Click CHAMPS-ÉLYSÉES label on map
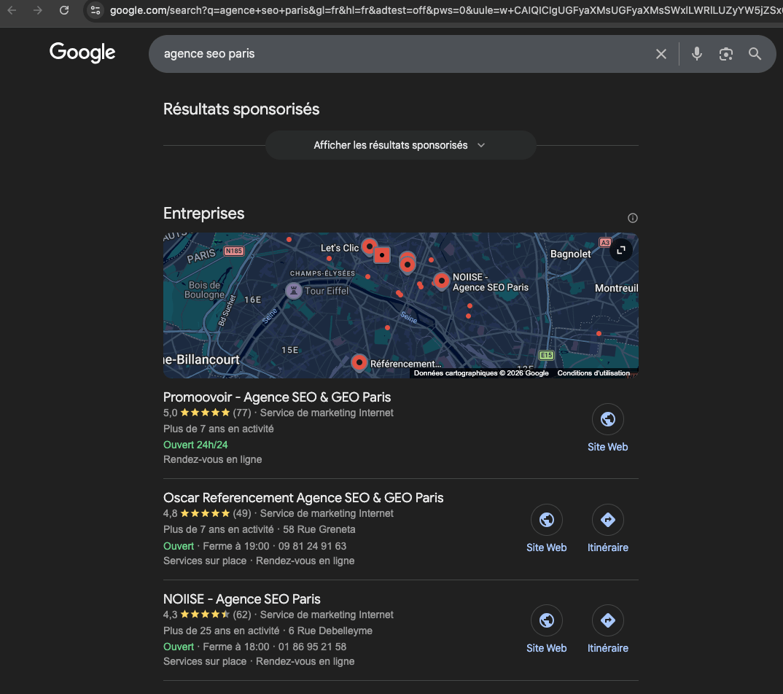The width and height of the screenshot is (783, 694). coord(322,273)
